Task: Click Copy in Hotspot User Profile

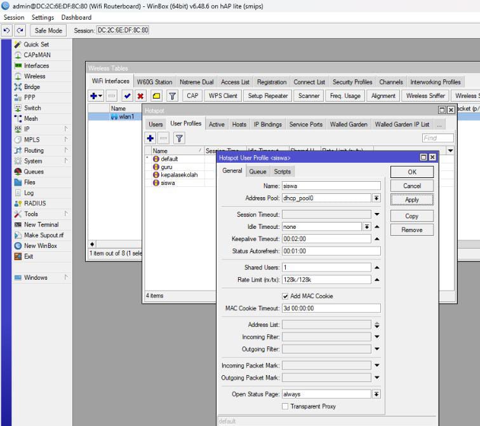Action: 411,216
